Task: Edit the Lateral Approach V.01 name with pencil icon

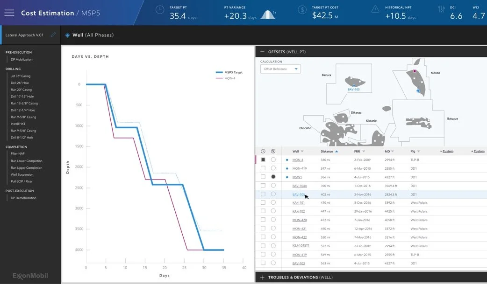Action: pyautogui.click(x=53, y=35)
